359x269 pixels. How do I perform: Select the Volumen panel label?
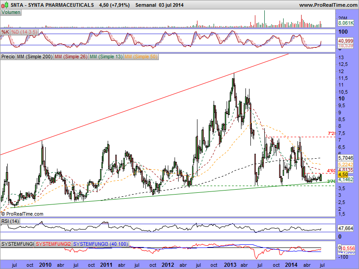coord(11,13)
